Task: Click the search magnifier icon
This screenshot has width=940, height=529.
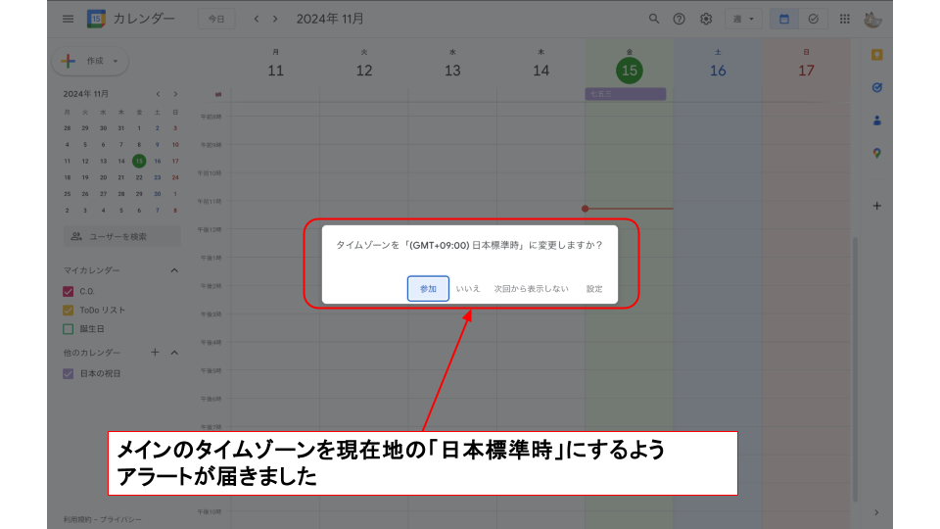Action: 654,19
